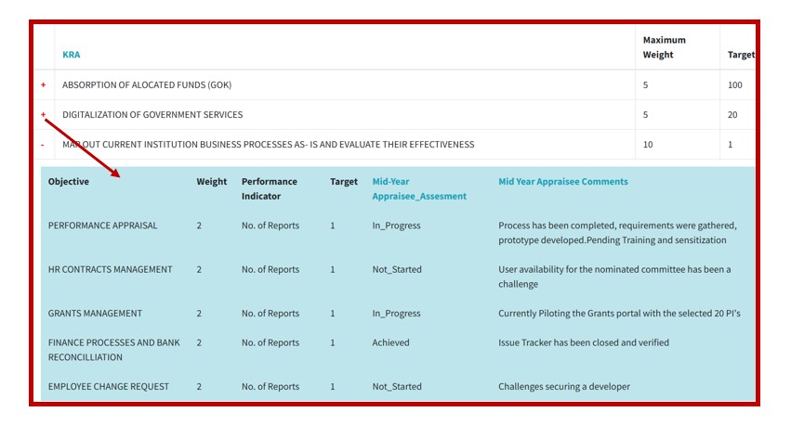Sort by the KRA column header
The image size is (791, 438).
[72, 55]
